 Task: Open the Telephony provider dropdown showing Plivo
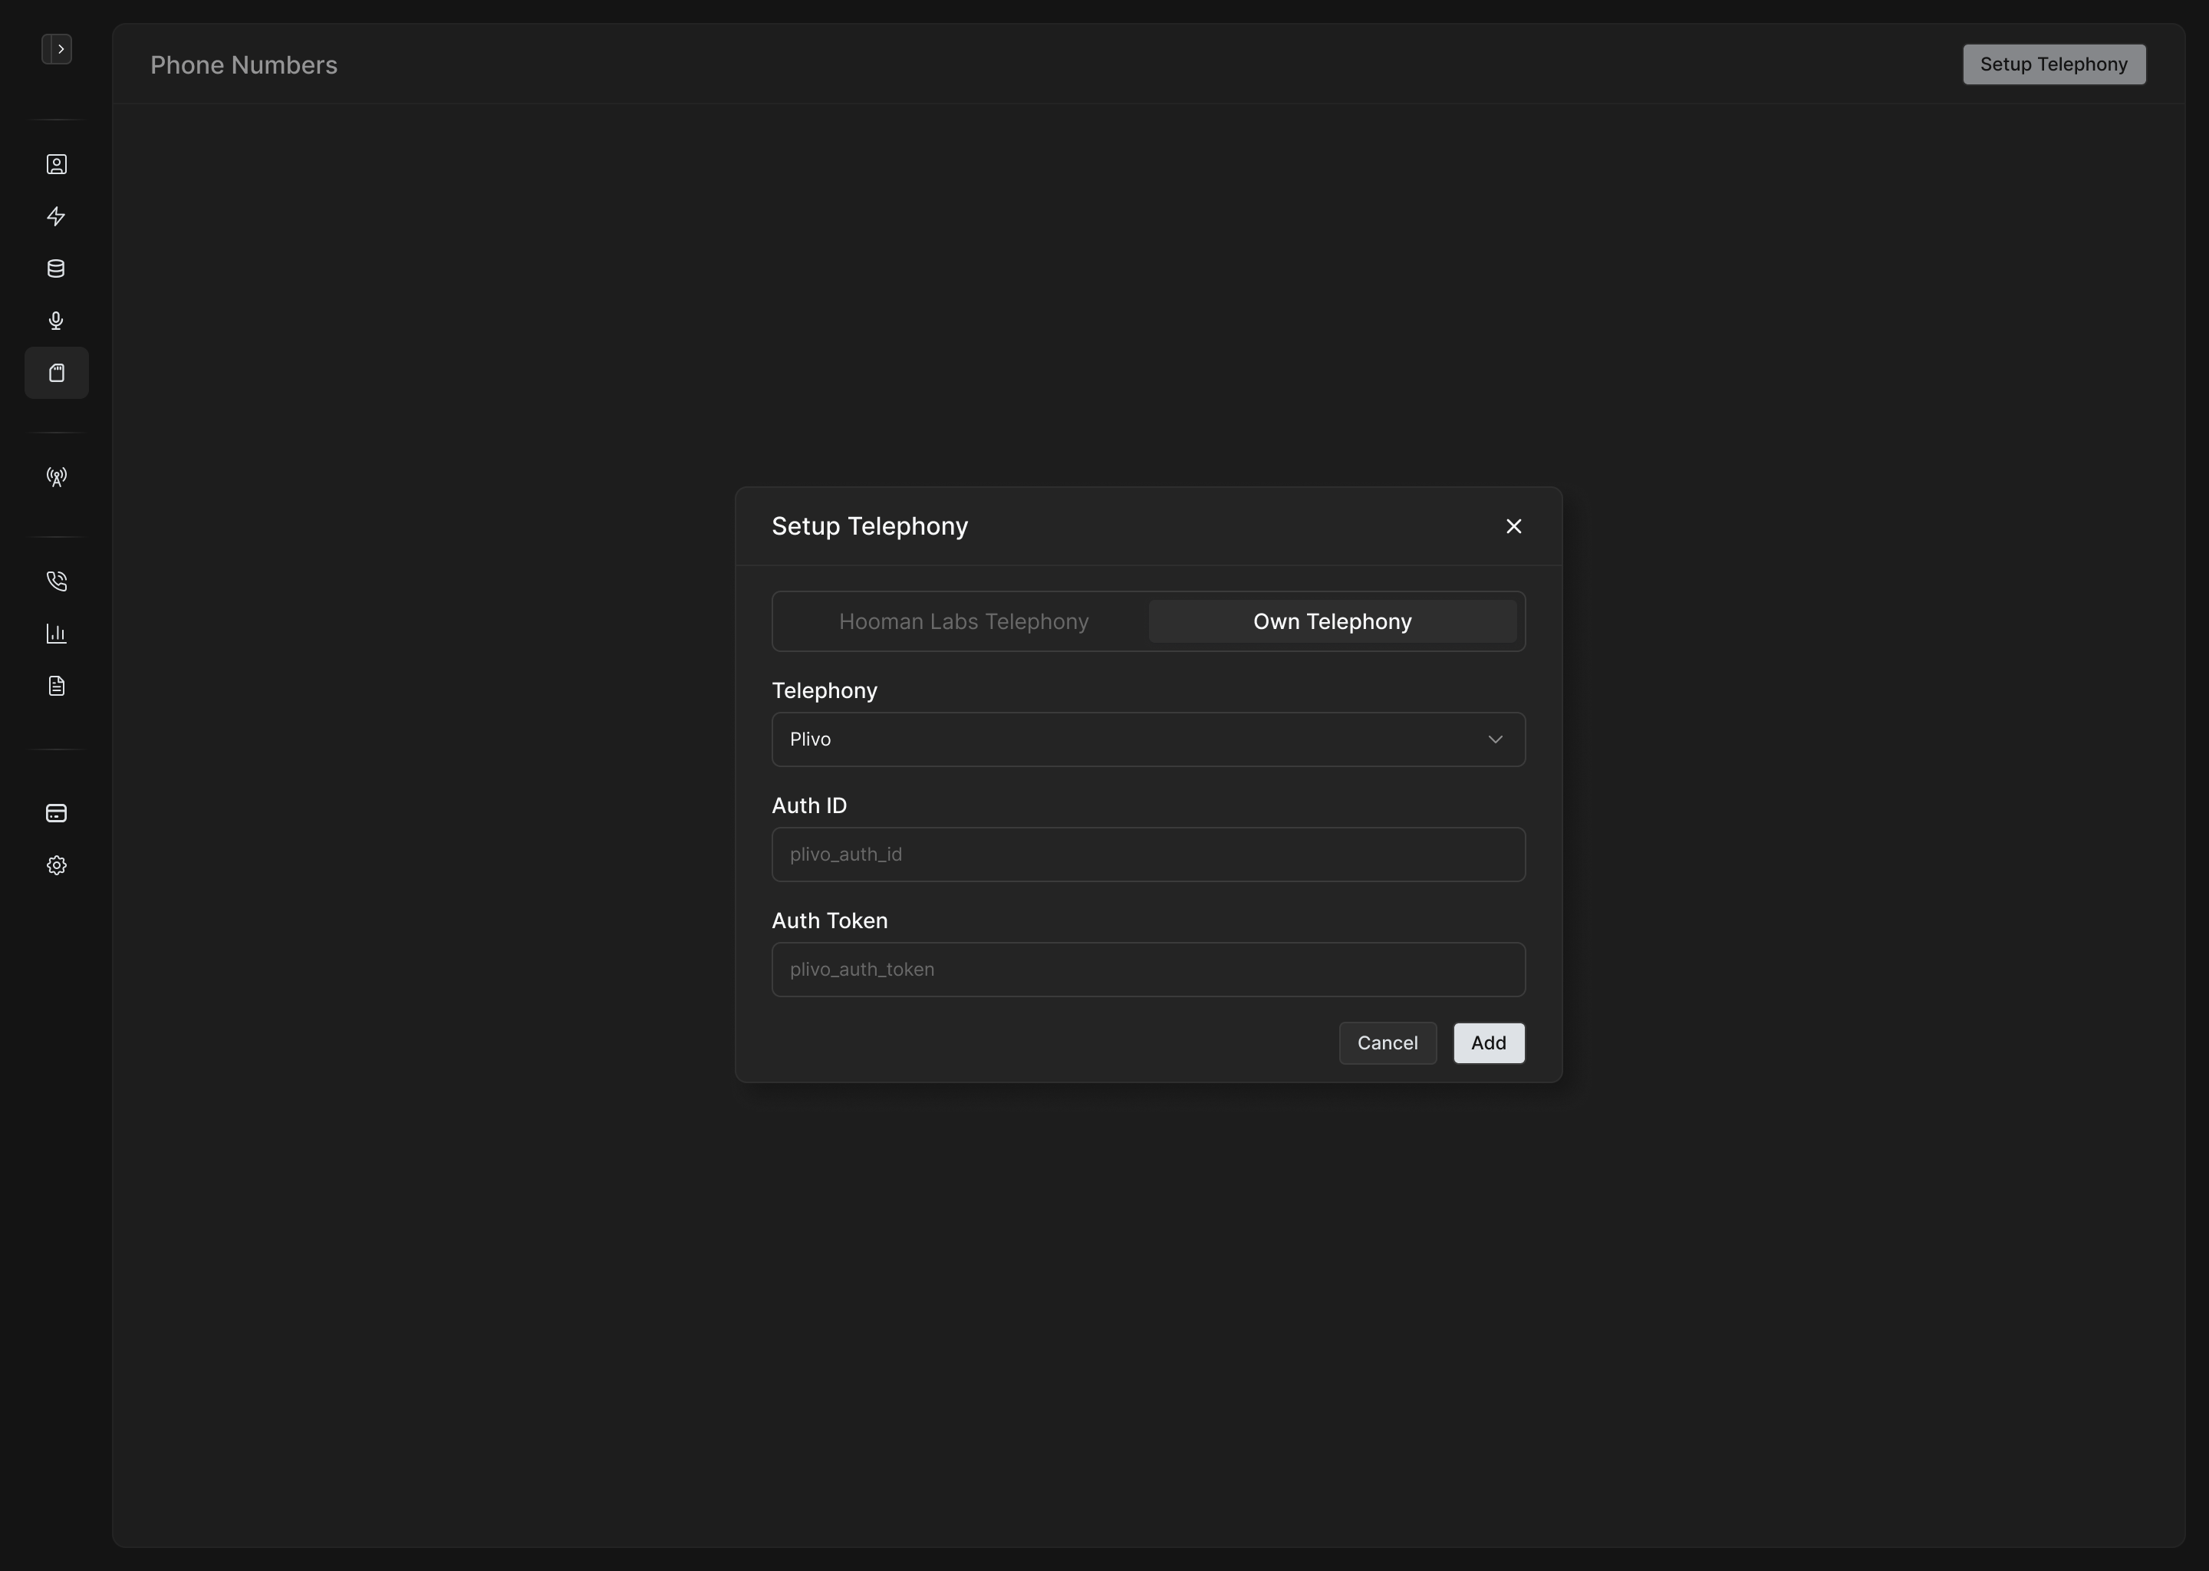tap(1148, 740)
